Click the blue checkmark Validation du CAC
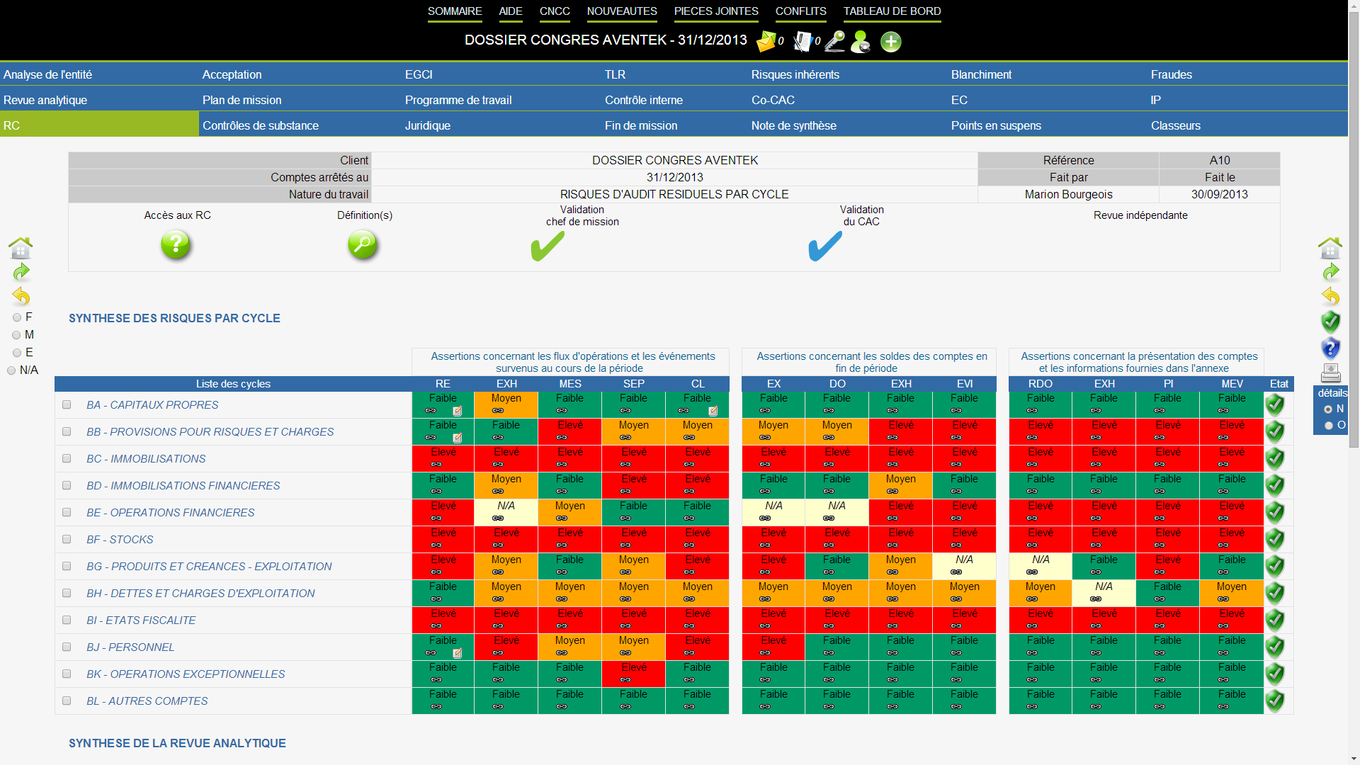This screenshot has height=765, width=1360. (825, 246)
